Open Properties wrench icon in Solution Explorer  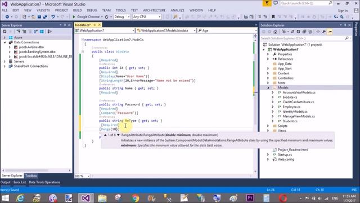pos(324,32)
